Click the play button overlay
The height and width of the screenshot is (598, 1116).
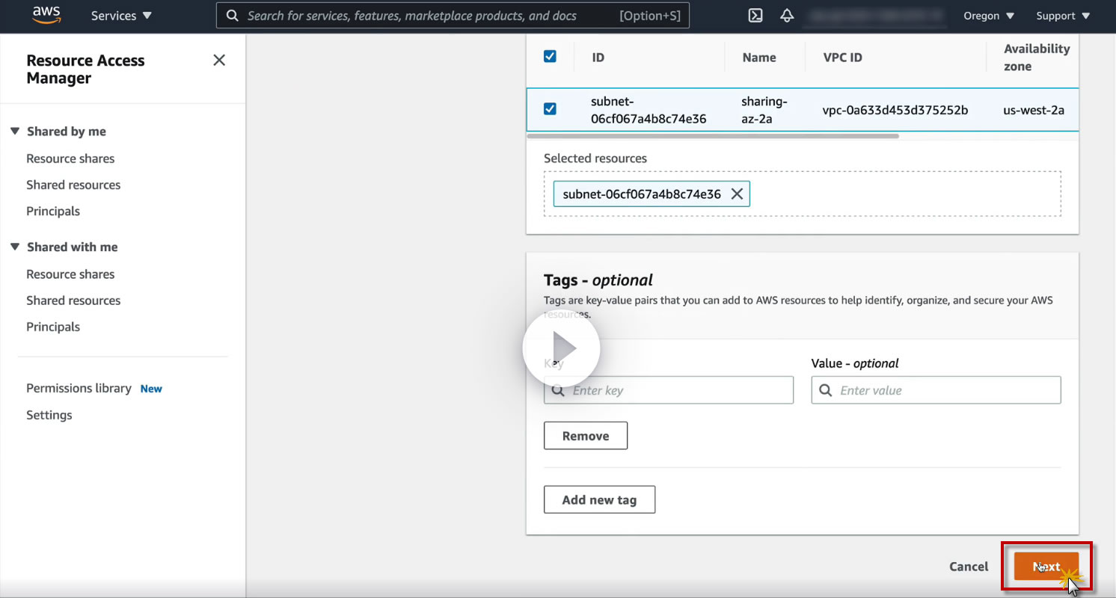tap(561, 348)
